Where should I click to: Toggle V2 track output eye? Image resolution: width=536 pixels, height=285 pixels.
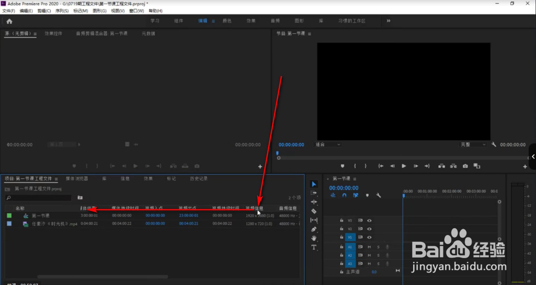click(x=369, y=229)
